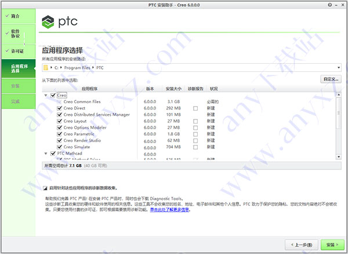348x254 pixels.
Task: Enable diagnostic report for Creo Parametric
Action: click(195, 134)
